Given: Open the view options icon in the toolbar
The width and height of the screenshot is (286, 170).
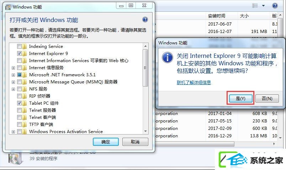Looking at the screenshot, I should pos(255,6).
